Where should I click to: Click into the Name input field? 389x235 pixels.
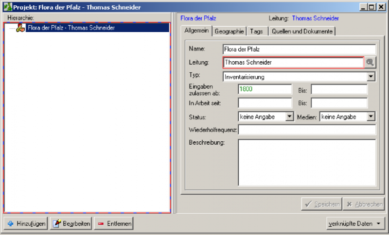(299, 49)
